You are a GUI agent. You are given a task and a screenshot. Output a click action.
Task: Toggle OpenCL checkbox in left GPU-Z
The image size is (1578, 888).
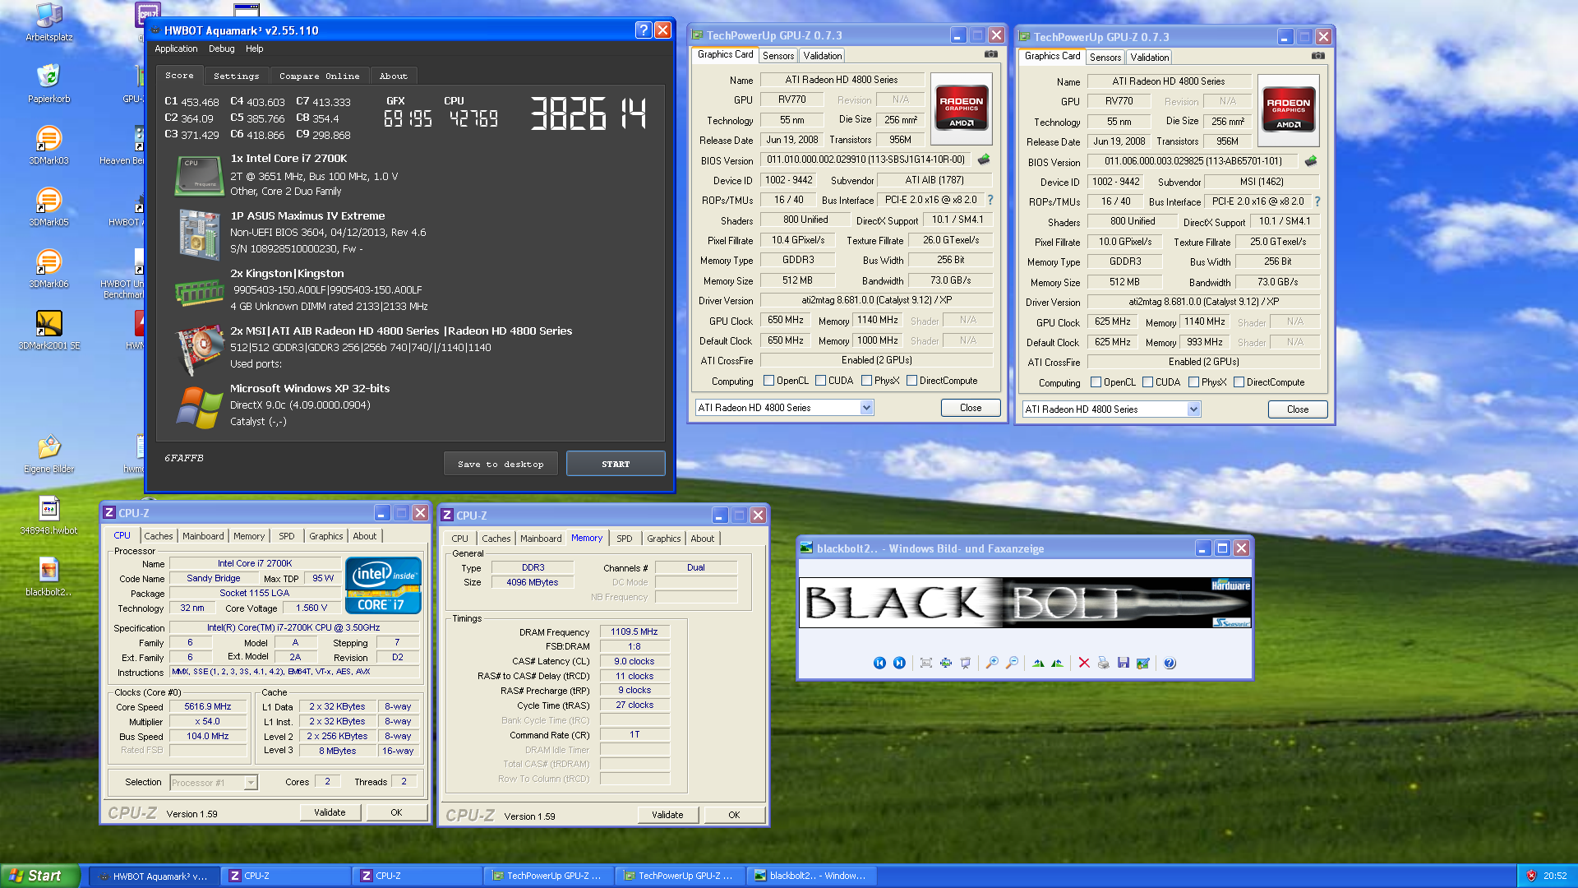pos(769,381)
